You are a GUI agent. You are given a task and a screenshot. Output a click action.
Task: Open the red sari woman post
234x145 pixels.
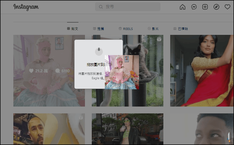click(x=202, y=71)
